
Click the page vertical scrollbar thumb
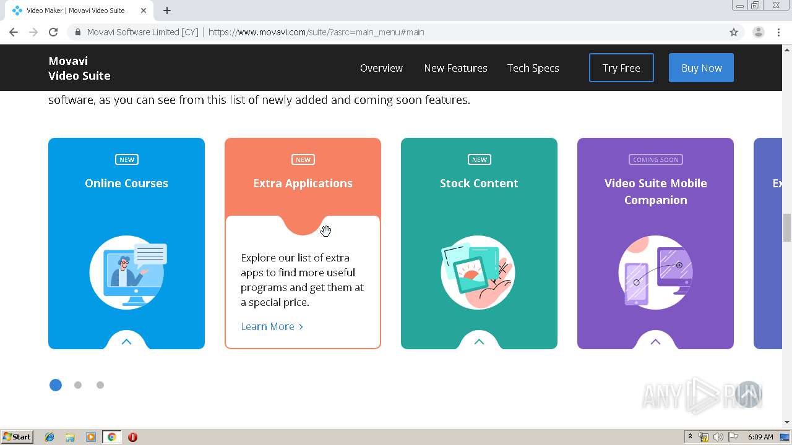tap(787, 227)
